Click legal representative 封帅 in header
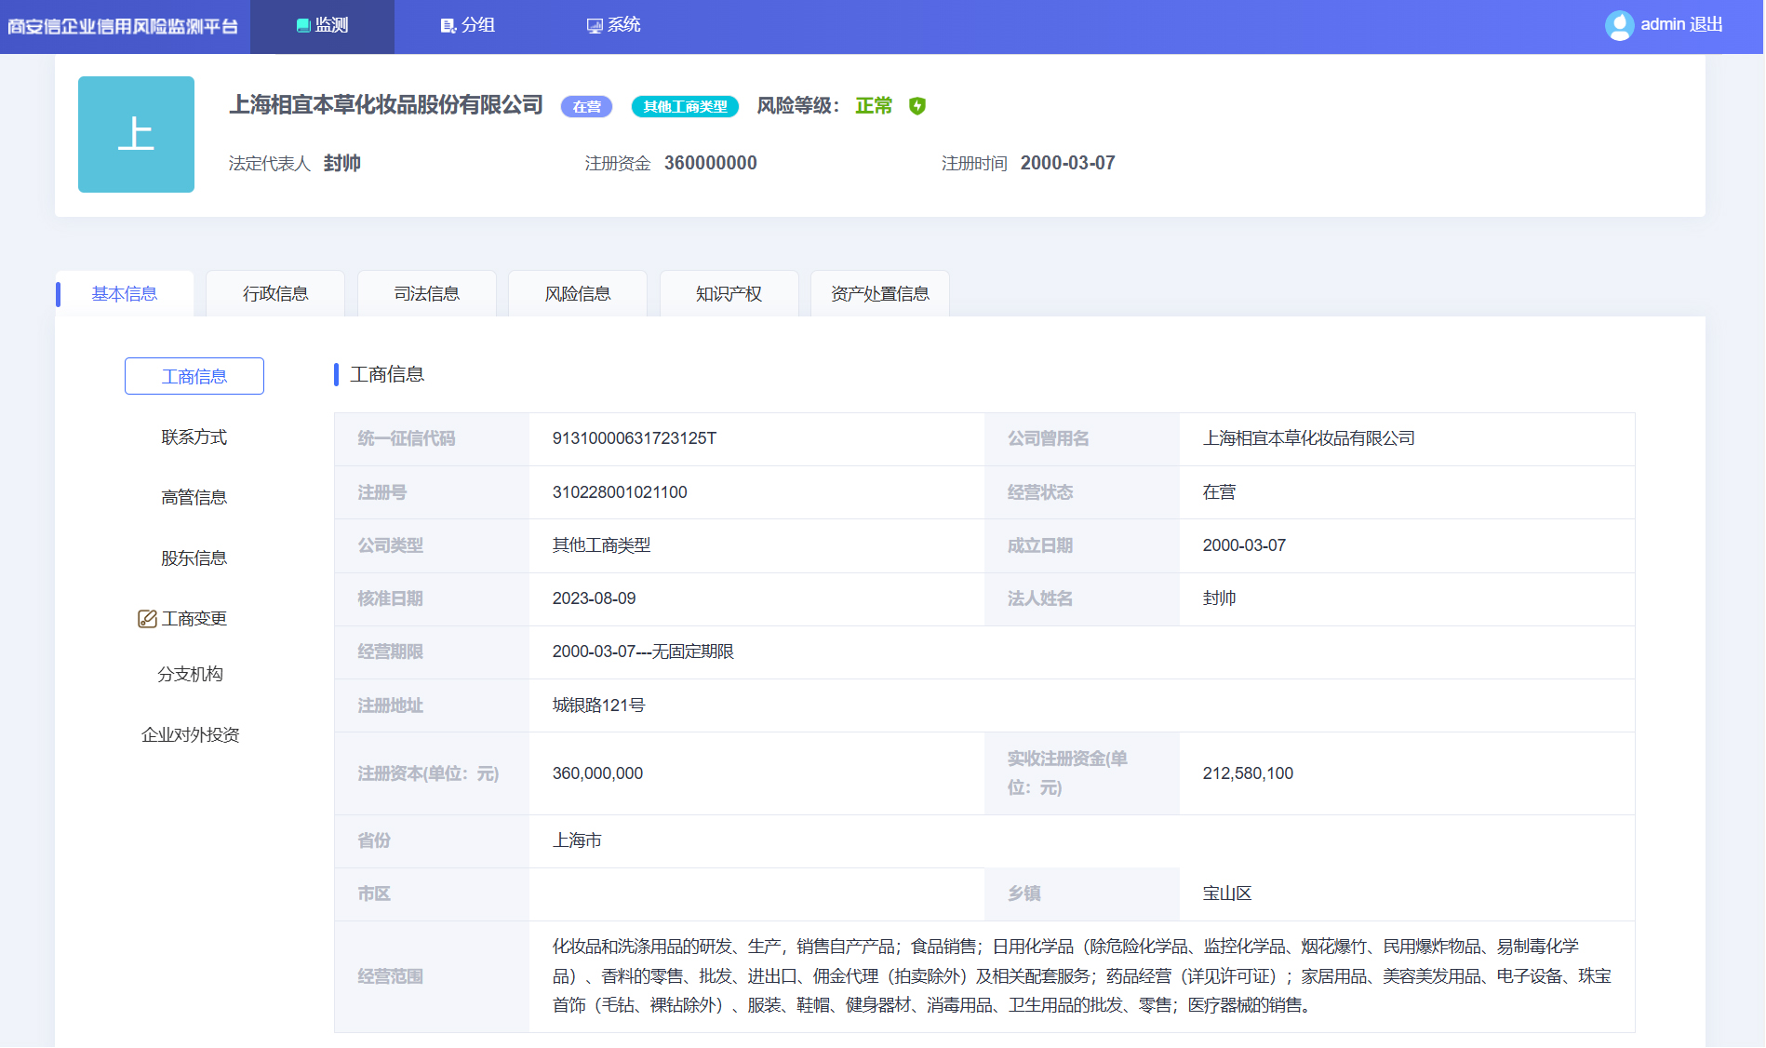Viewport: 1766px width, 1048px height. pos(342,164)
